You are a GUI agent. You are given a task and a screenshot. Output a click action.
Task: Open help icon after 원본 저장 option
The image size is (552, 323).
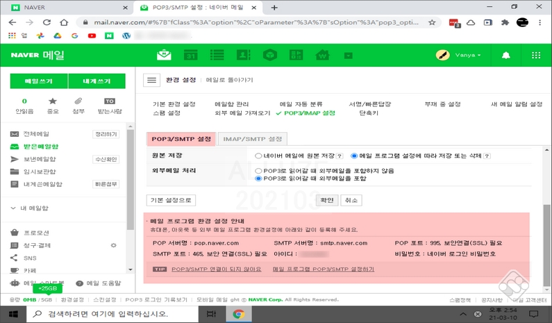(340, 156)
